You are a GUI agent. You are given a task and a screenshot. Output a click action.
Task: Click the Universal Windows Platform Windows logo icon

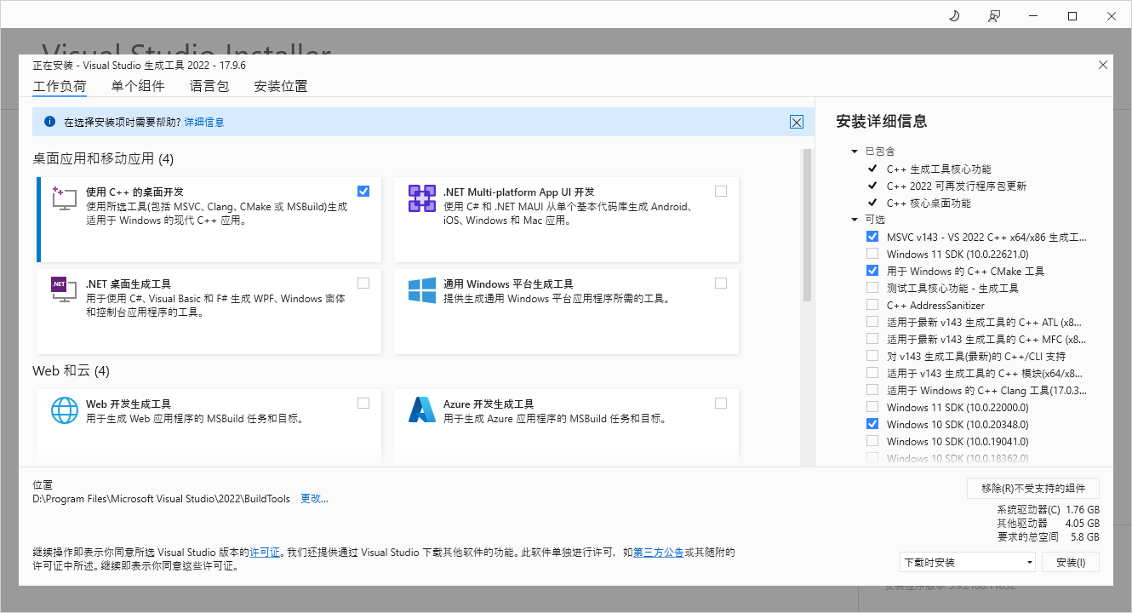(x=421, y=289)
